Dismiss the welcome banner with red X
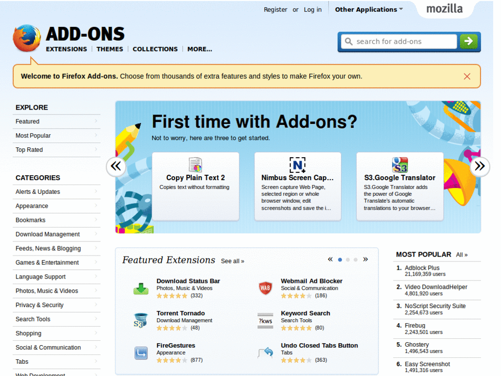The height and width of the screenshot is (376, 501). point(467,76)
